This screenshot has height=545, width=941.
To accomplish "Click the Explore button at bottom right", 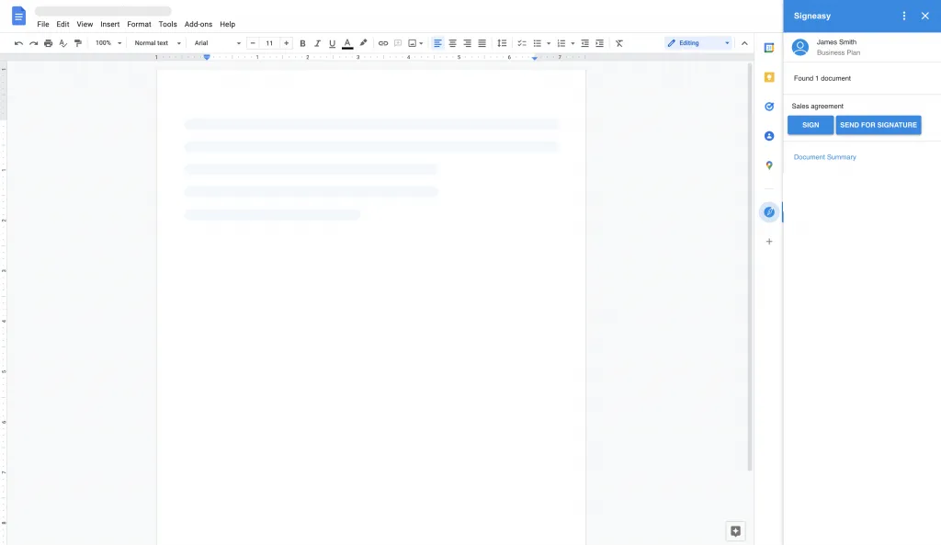I will click(735, 531).
